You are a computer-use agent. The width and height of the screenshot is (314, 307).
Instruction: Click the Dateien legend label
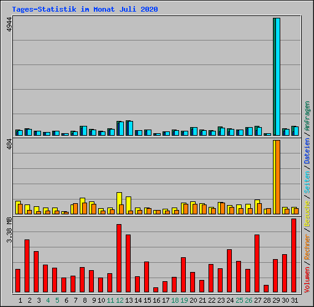307,151
